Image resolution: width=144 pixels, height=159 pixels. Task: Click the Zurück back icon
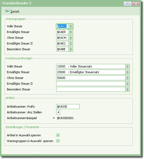point(7,11)
